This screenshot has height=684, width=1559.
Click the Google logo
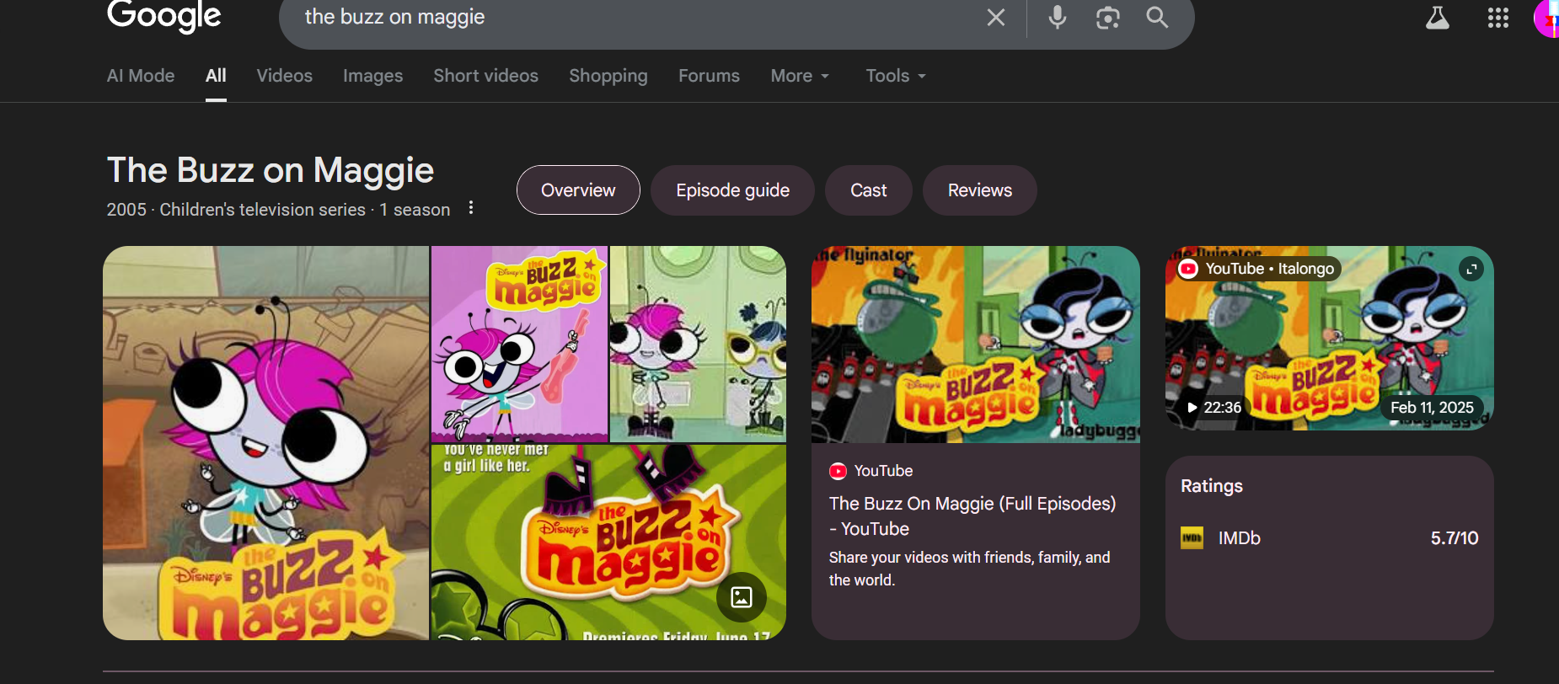[x=164, y=16]
